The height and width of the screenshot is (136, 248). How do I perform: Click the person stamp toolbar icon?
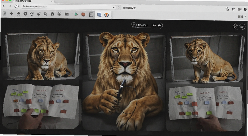click(x=18, y=14)
